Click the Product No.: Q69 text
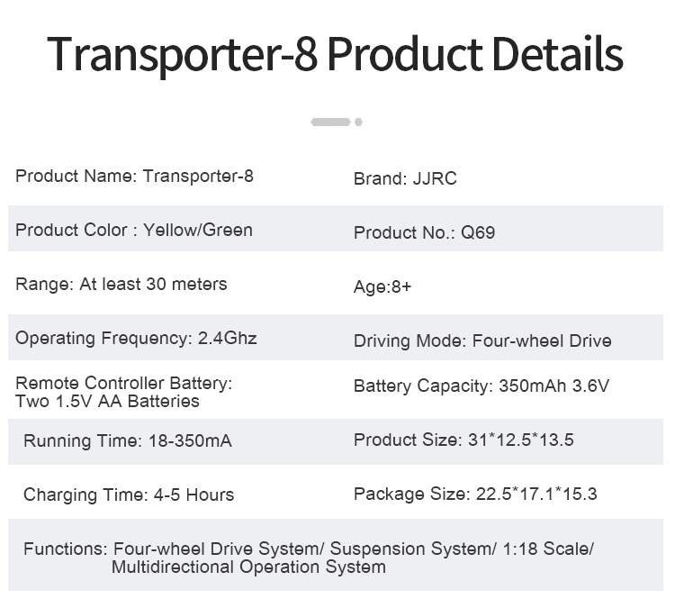Screen dimensions: 675x599 424,232
